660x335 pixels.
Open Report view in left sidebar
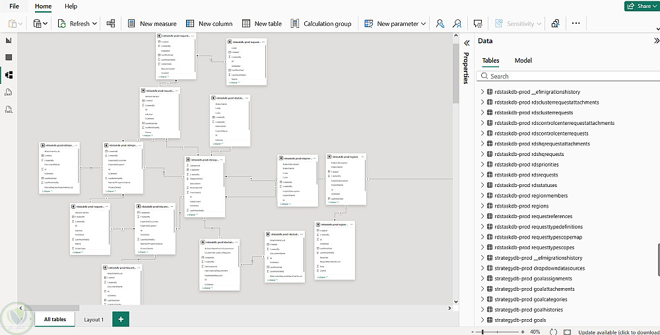click(x=9, y=40)
